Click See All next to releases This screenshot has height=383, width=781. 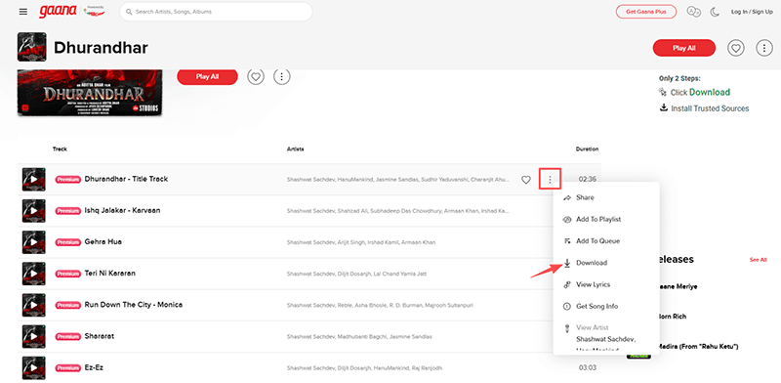point(759,260)
